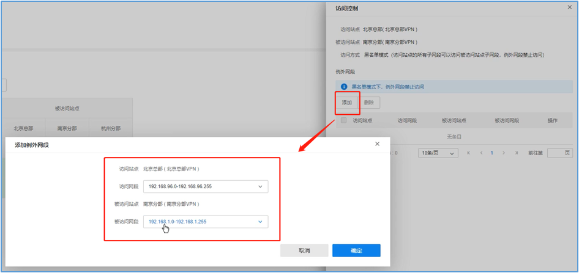The height and width of the screenshot is (273, 579).
Task: Click 杭州分部 column in background table
Action: (x=111, y=129)
